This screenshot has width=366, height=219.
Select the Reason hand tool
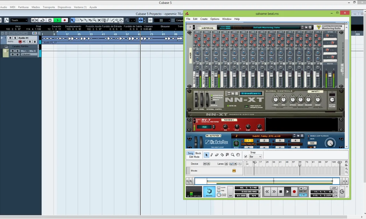click(238, 155)
